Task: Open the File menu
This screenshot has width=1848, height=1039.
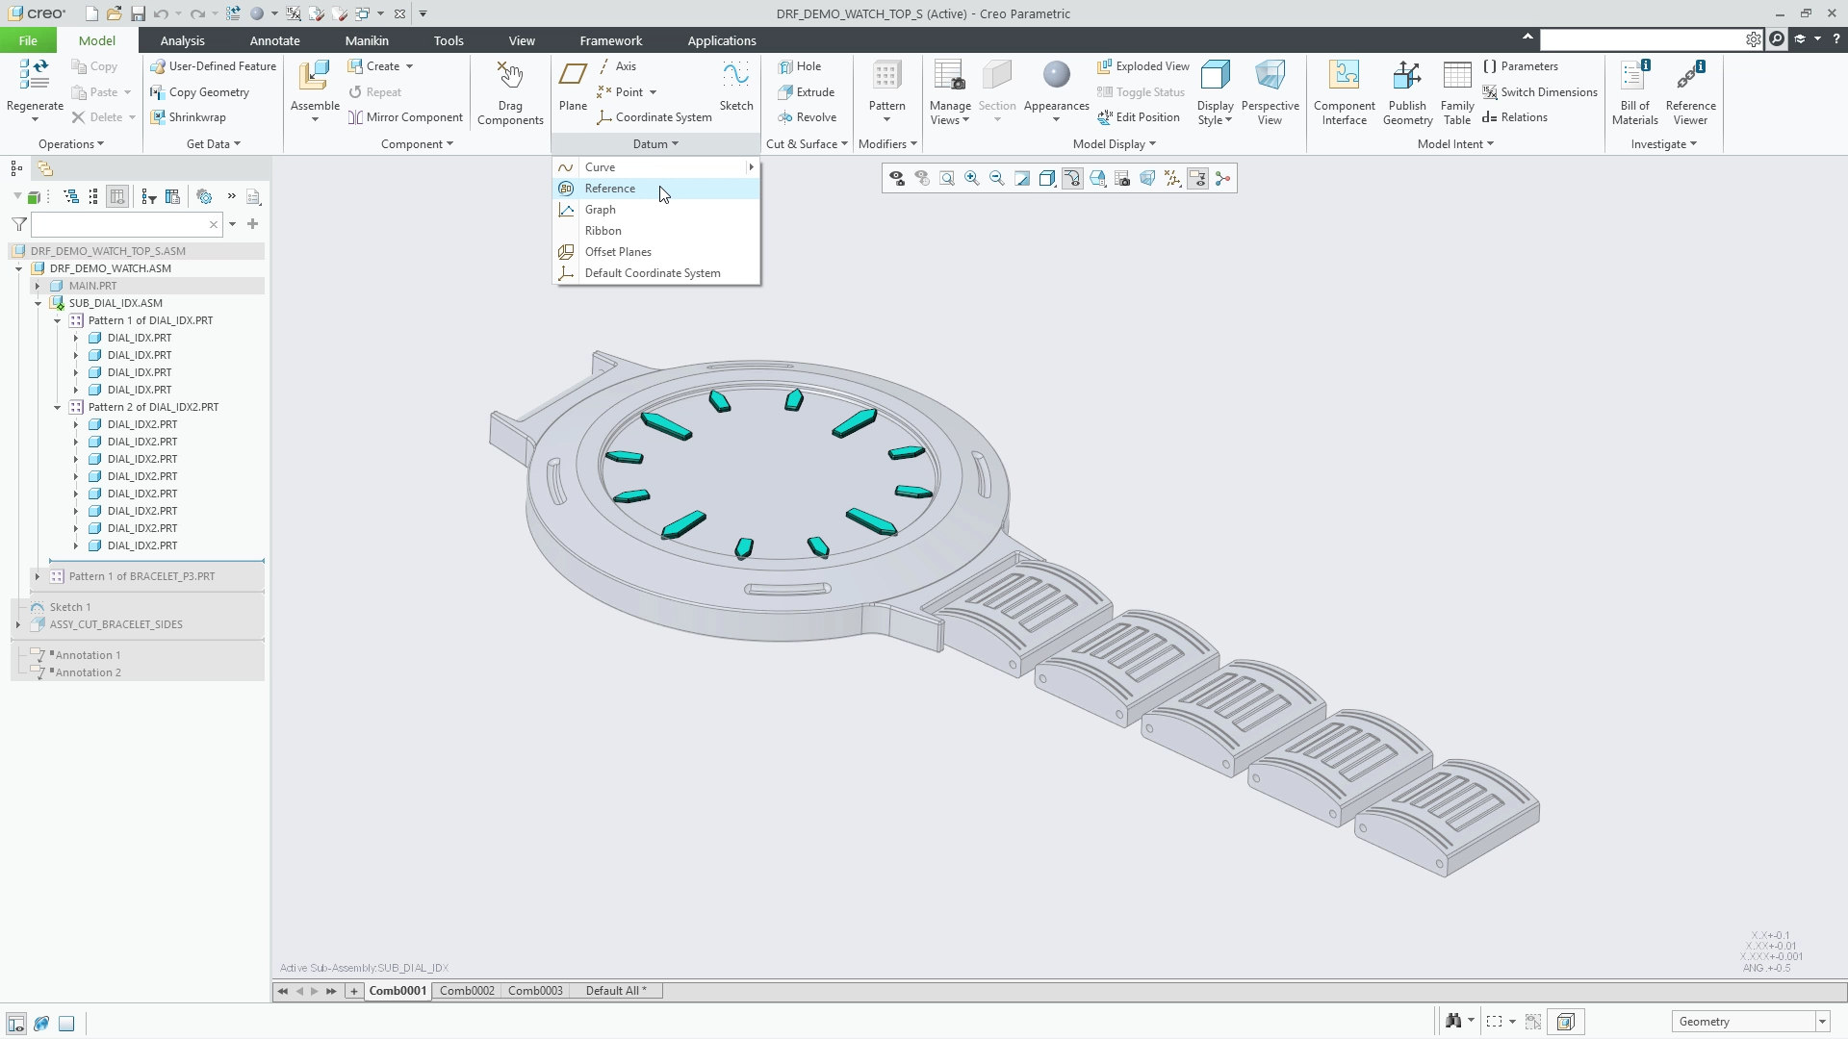Action: 28,40
